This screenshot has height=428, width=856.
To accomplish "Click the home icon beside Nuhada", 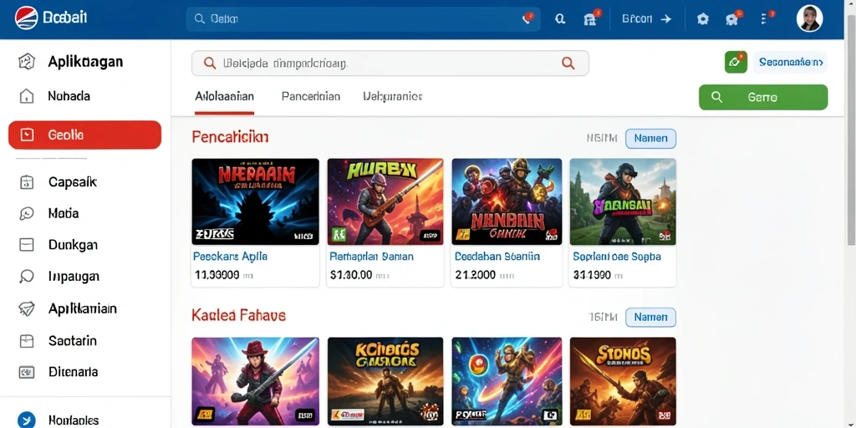I will coord(27,97).
